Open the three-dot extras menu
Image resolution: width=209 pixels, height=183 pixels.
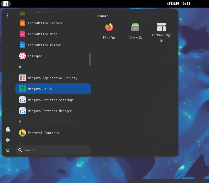8,15
